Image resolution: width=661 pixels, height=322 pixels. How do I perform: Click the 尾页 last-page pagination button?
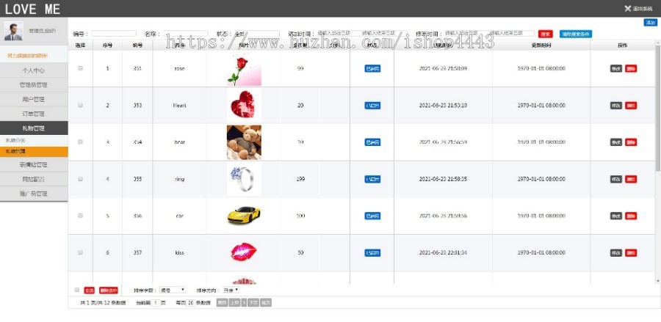pos(266,303)
